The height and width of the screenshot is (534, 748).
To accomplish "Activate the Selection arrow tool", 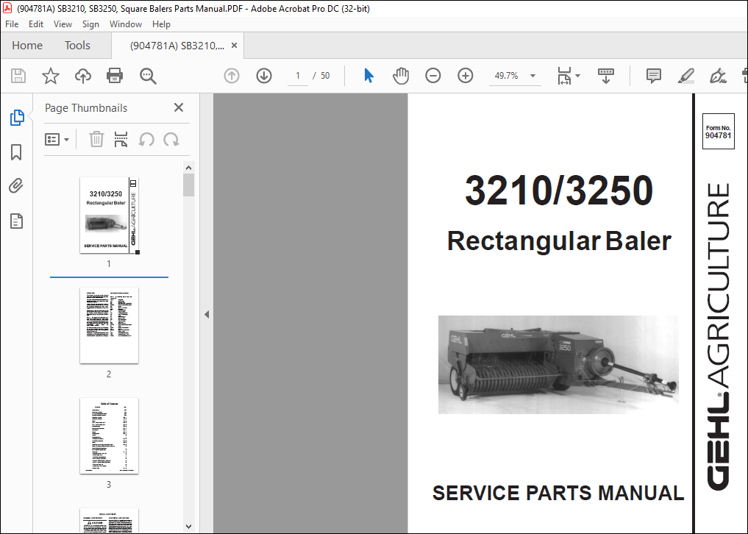I will click(368, 76).
